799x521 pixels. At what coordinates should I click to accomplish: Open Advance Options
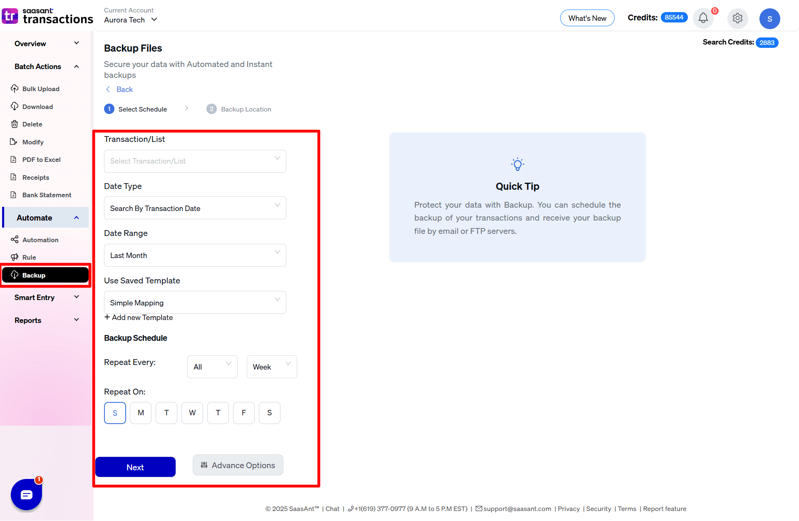point(238,465)
